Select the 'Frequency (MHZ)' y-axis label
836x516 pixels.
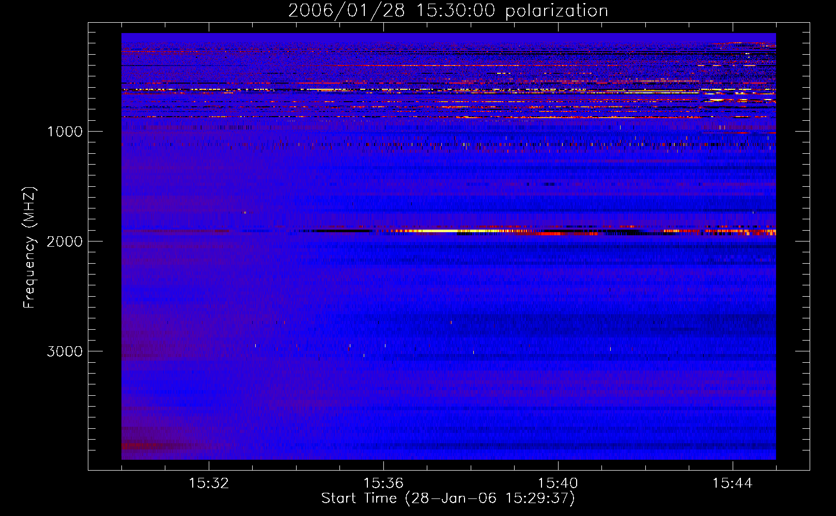click(x=30, y=248)
